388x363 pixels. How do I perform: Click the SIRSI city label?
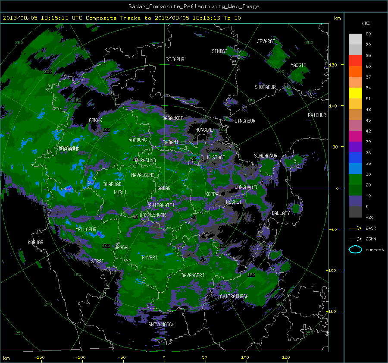pyautogui.click(x=97, y=262)
